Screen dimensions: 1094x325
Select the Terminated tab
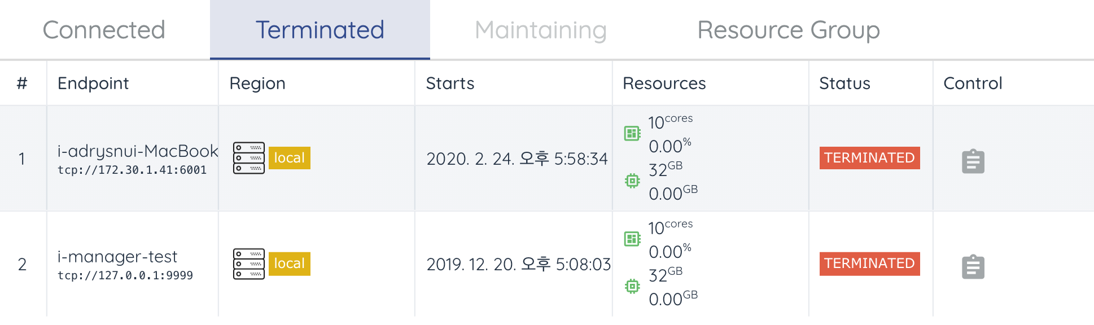[x=320, y=30]
